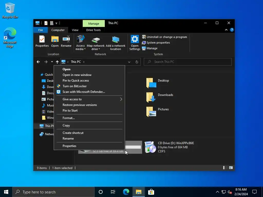
Task: Open the Windows Start menu
Action: pyautogui.click(x=6, y=192)
